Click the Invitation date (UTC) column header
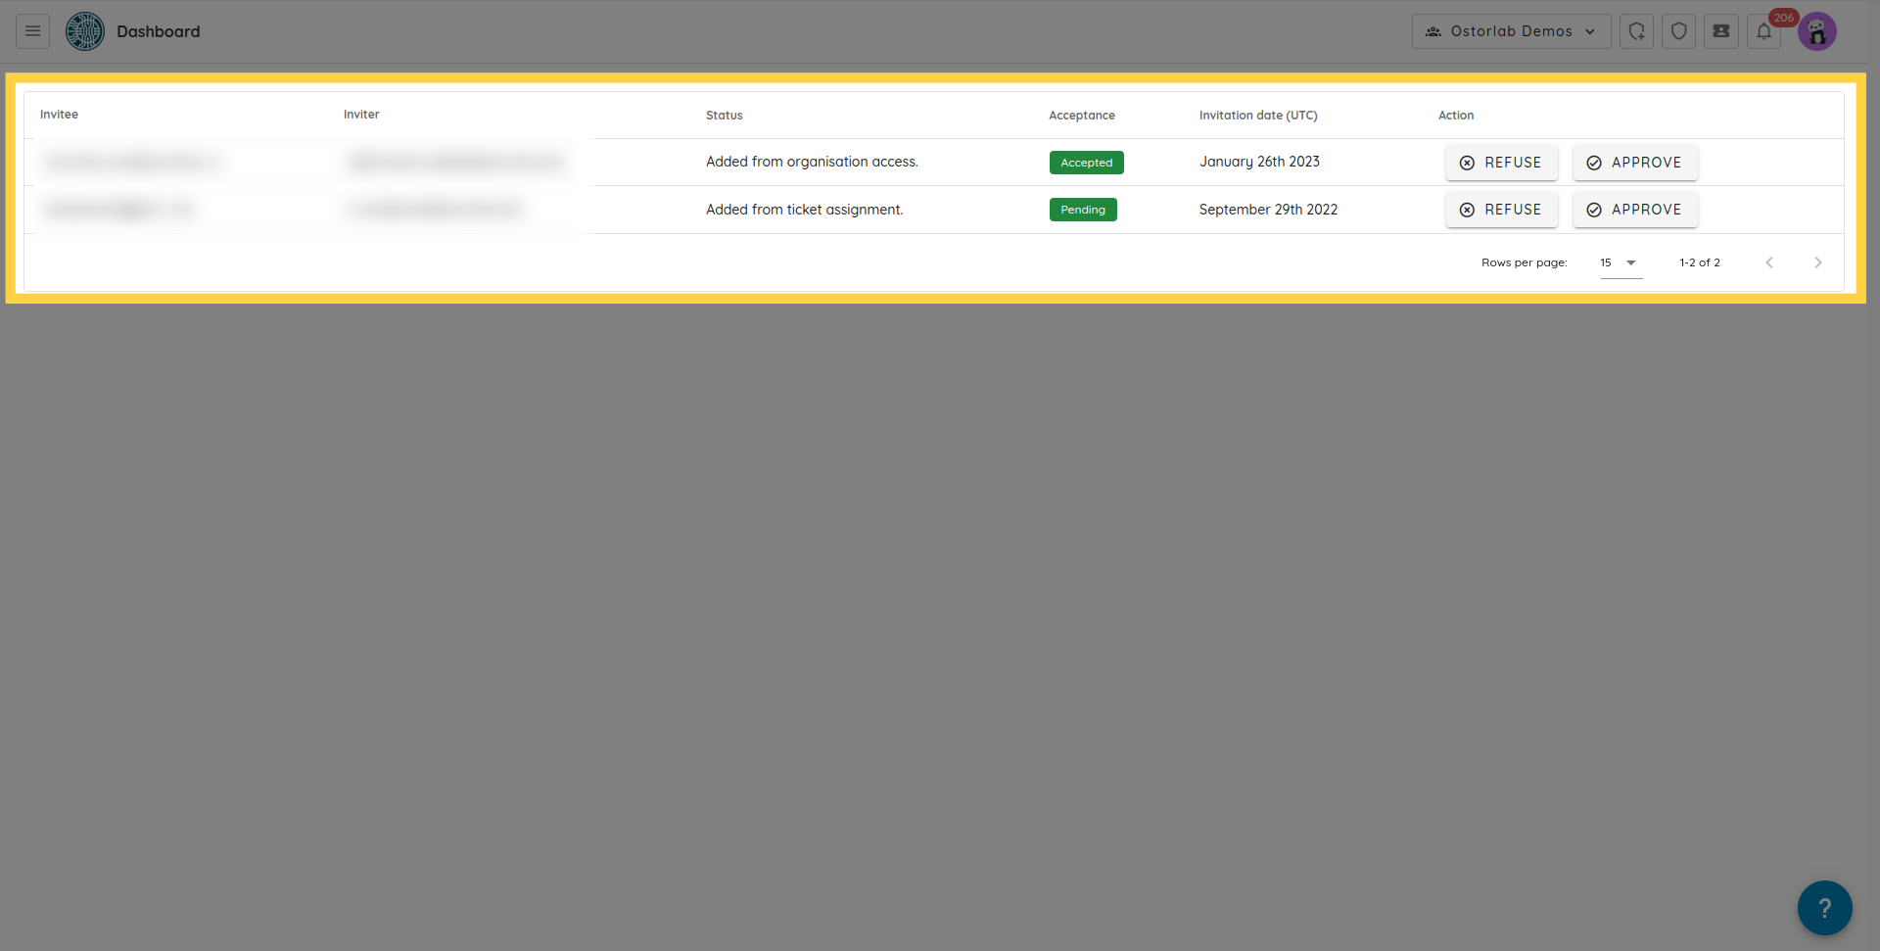The image size is (1880, 951). click(1258, 116)
